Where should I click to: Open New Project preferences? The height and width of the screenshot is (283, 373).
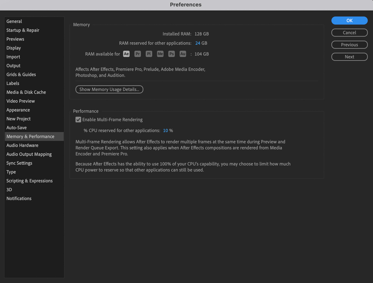coord(34,118)
